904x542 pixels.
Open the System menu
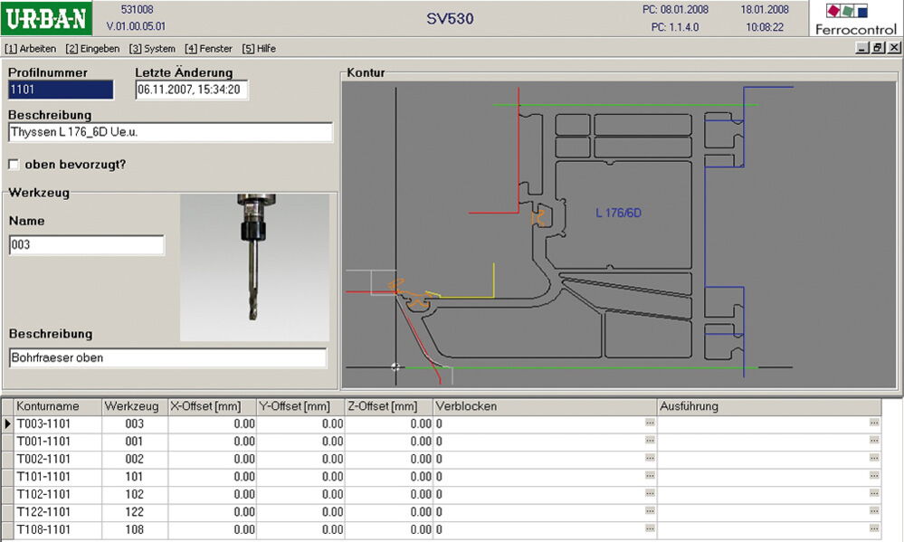pos(152,48)
